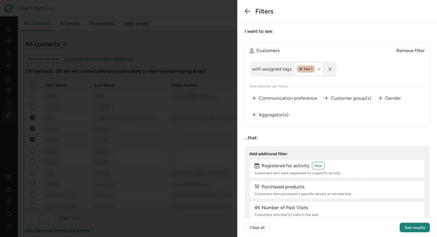The width and height of the screenshot is (437, 237).
Task: Remove the Test 1 tag chip
Action: tap(301, 69)
